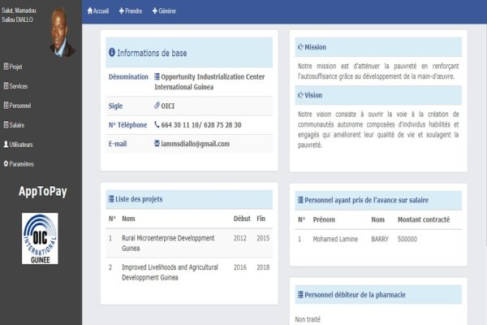Click the hand icon beside Mission
This screenshot has width=487, height=325.
(300, 47)
